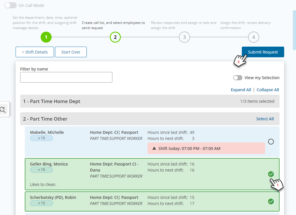Deselect Geller-Bing, Monica's green checkmark
The width and height of the screenshot is (296, 215).
click(271, 174)
